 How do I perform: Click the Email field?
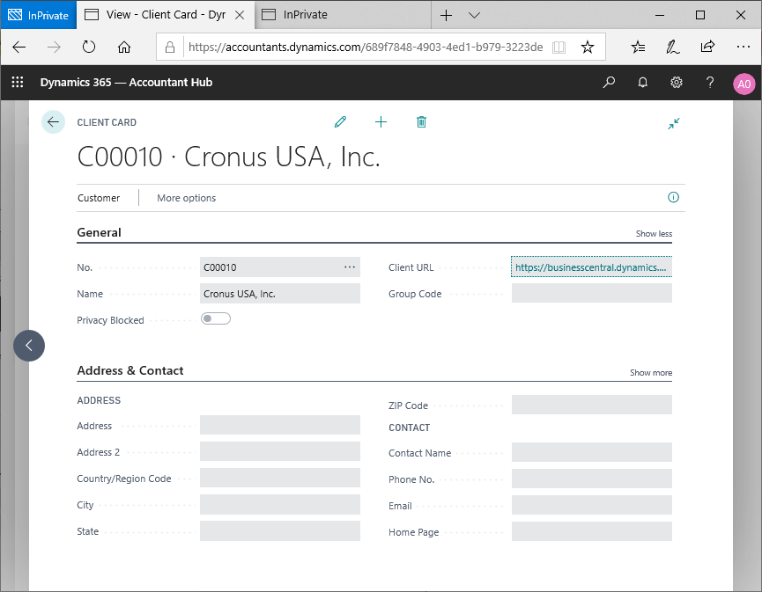coord(592,505)
